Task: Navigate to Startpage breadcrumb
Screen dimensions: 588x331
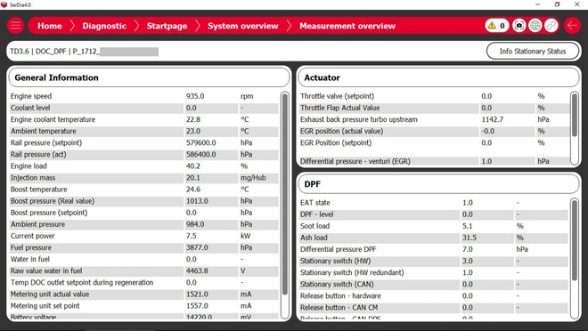Action: tap(167, 26)
